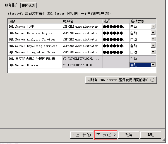Open startup type dropdown for Analysis Services

[153, 39]
